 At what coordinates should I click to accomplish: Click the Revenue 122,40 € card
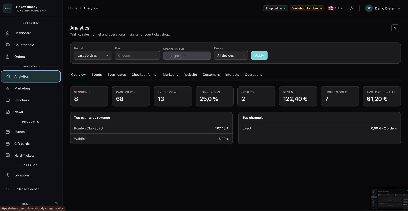(298, 96)
